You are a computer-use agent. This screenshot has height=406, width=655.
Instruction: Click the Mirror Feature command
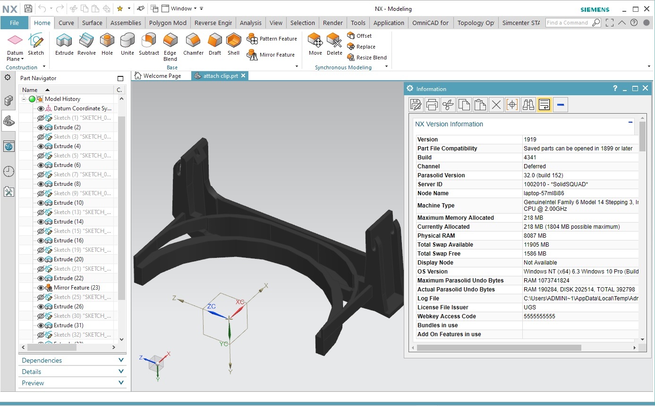pyautogui.click(x=272, y=55)
